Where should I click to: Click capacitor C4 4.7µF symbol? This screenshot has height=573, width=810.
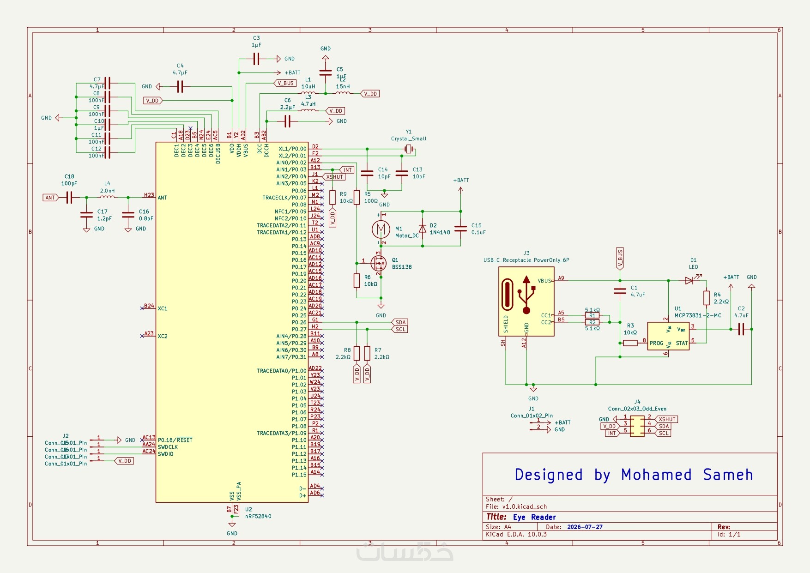pyautogui.click(x=180, y=86)
